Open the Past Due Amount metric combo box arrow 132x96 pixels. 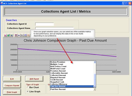(x=95, y=89)
